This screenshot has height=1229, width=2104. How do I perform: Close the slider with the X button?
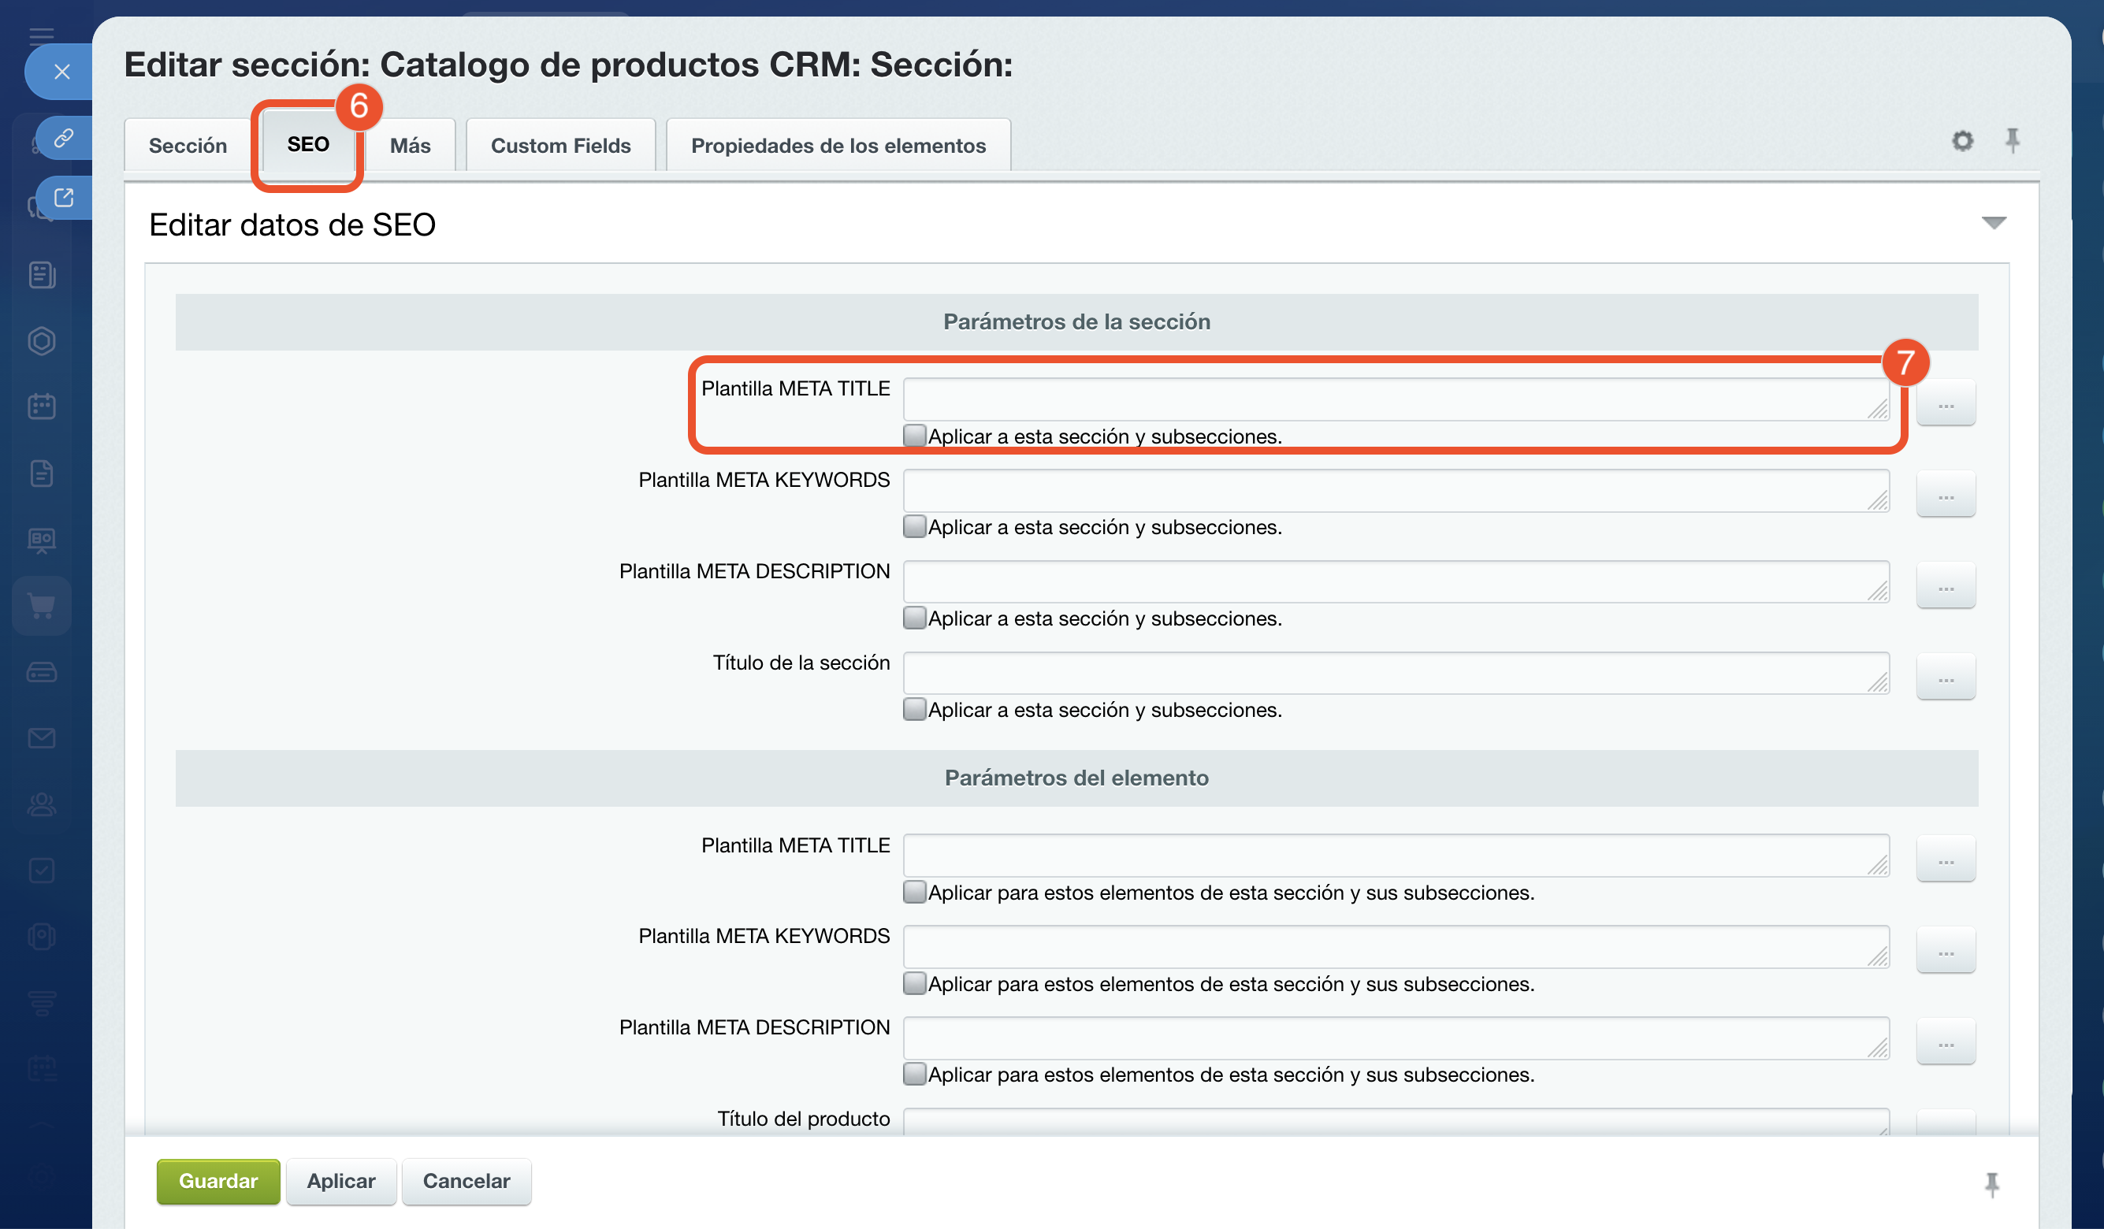point(61,72)
